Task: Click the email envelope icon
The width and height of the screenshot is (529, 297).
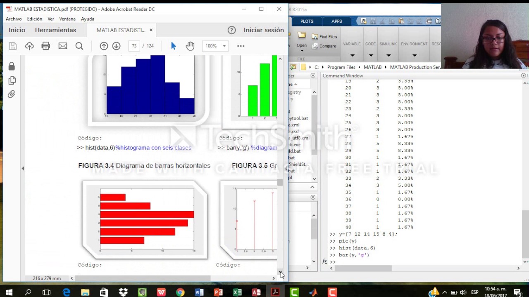Action: pyautogui.click(x=63, y=46)
